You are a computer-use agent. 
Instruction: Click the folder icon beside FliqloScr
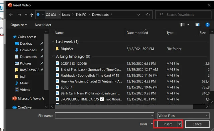coord(57,49)
